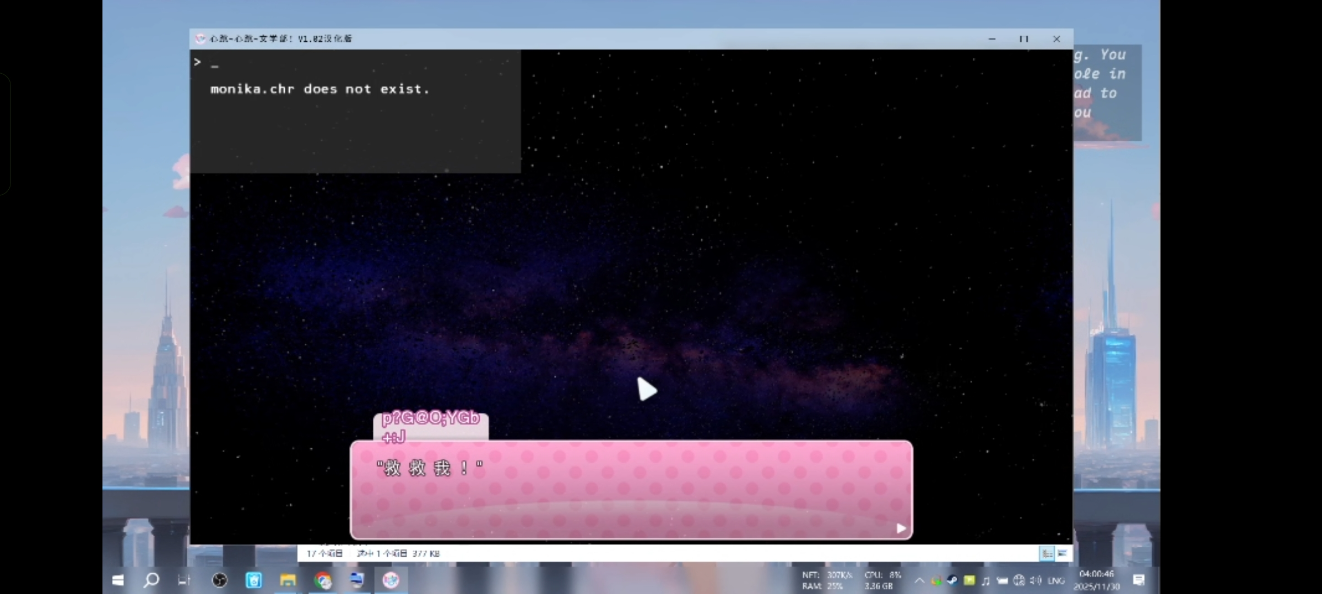The image size is (1322, 594).
Task: Click the ENG input language indicator
Action: click(x=1056, y=580)
